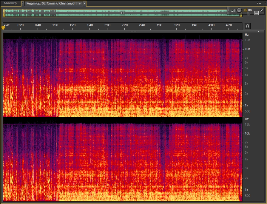The image size is (267, 204).
Task: Open the panel options menu icon
Action: (259, 3)
